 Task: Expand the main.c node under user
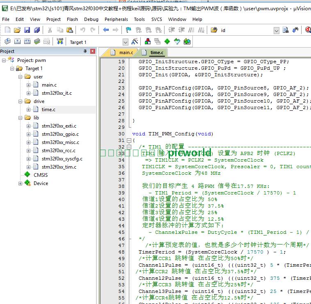(29, 85)
